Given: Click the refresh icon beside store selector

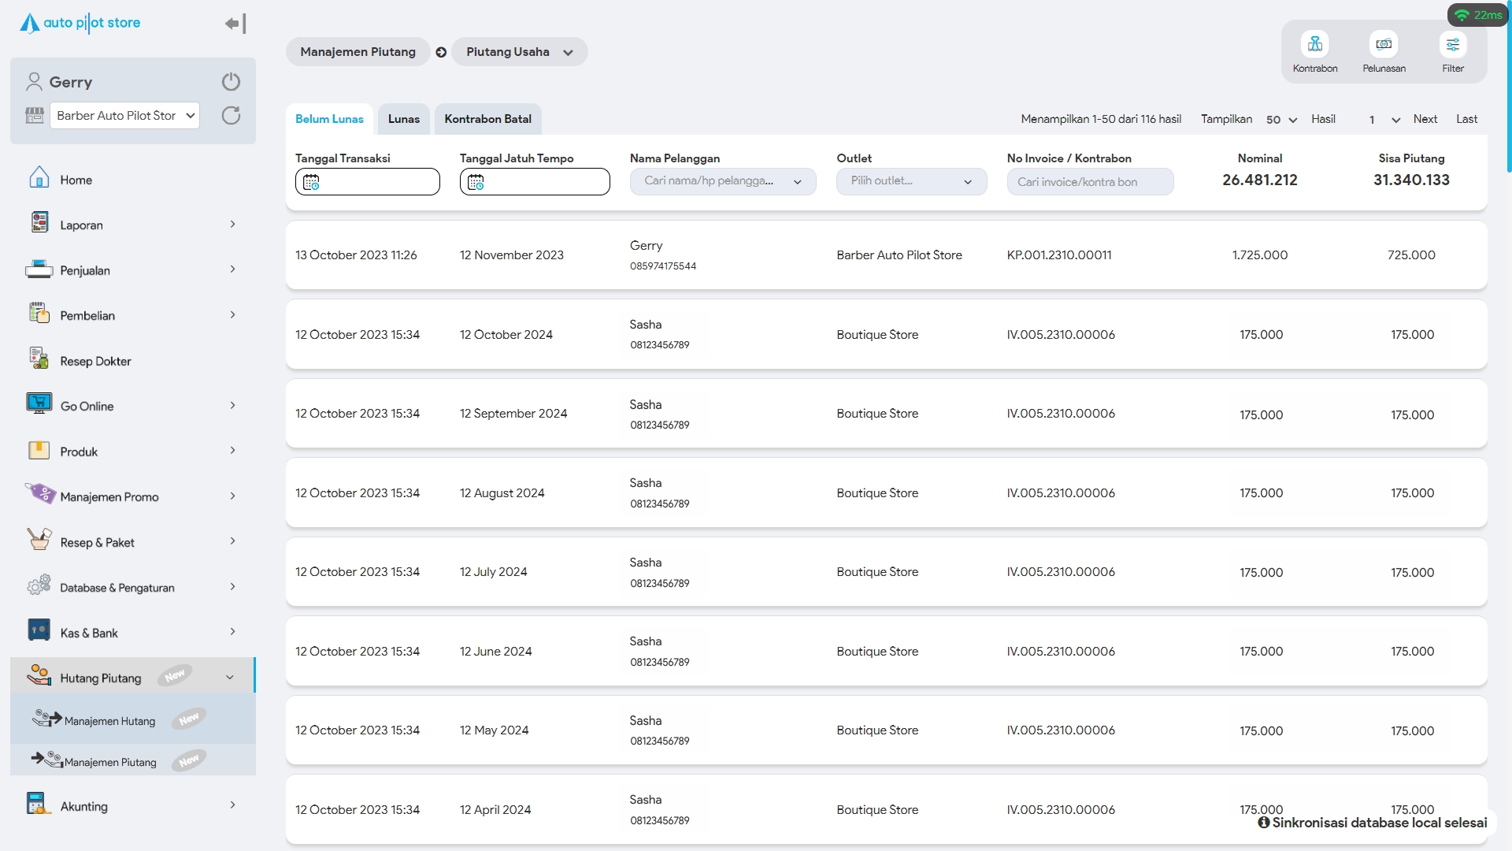Looking at the screenshot, I should (231, 116).
